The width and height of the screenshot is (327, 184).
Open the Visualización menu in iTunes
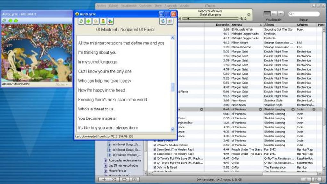(129, 6)
